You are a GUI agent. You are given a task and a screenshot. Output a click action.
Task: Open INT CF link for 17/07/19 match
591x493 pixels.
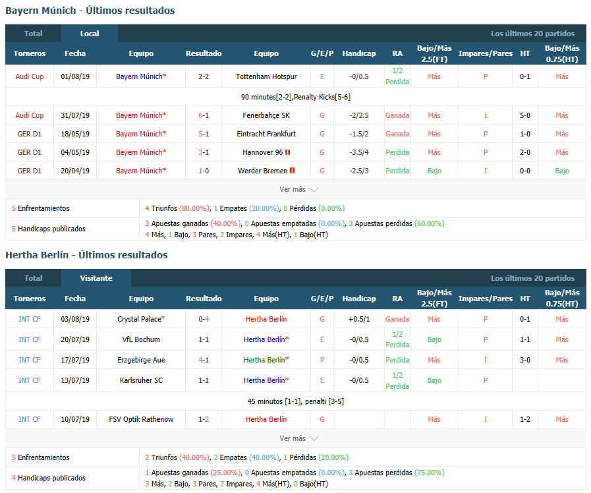pos(30,360)
